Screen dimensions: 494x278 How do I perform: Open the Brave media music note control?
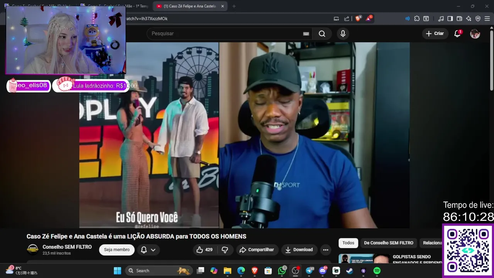441,19
